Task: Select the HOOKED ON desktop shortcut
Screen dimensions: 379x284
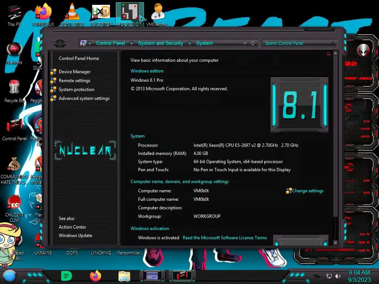Action: coord(130,14)
